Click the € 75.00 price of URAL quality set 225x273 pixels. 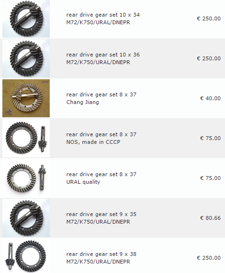coord(210,178)
